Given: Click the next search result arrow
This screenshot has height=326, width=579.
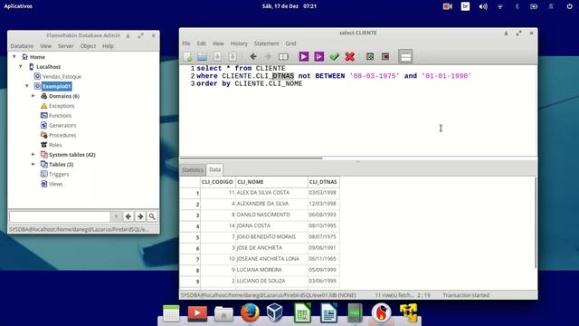Looking at the screenshot, I should (x=140, y=216).
